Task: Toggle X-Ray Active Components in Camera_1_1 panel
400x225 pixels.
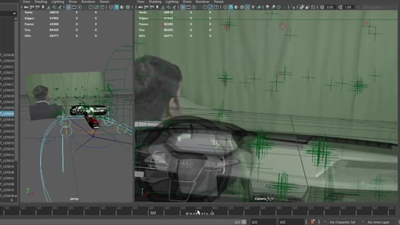Action: tap(308, 7)
